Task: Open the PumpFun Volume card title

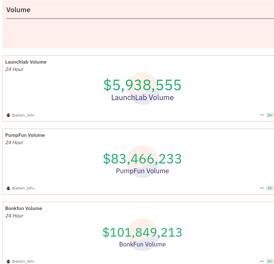Action: [x=25, y=135]
